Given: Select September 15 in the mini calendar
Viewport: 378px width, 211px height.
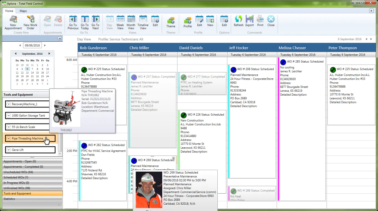Looking at the screenshot, I should point(37,72).
